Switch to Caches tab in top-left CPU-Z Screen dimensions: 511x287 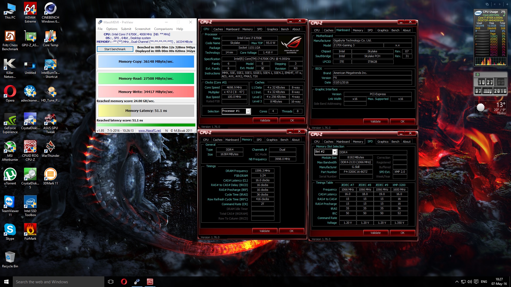[x=218, y=29]
